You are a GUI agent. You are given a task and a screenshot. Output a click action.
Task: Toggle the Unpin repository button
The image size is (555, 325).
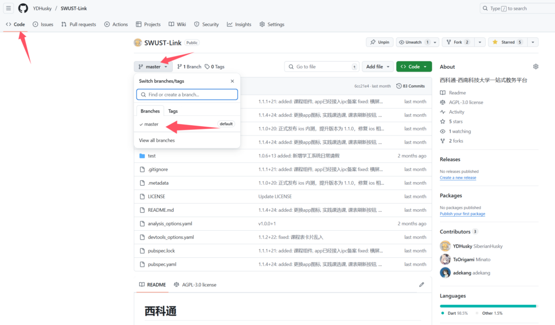pyautogui.click(x=379, y=42)
